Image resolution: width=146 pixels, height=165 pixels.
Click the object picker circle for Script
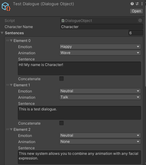pyautogui.click(x=140, y=20)
